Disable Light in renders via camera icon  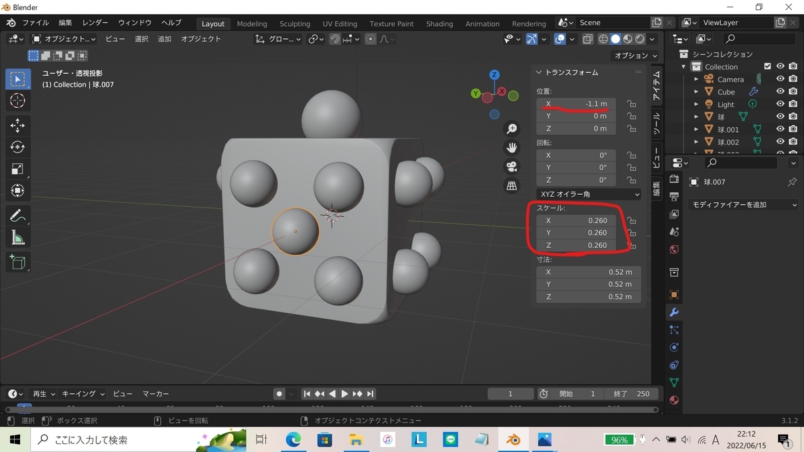pos(793,104)
